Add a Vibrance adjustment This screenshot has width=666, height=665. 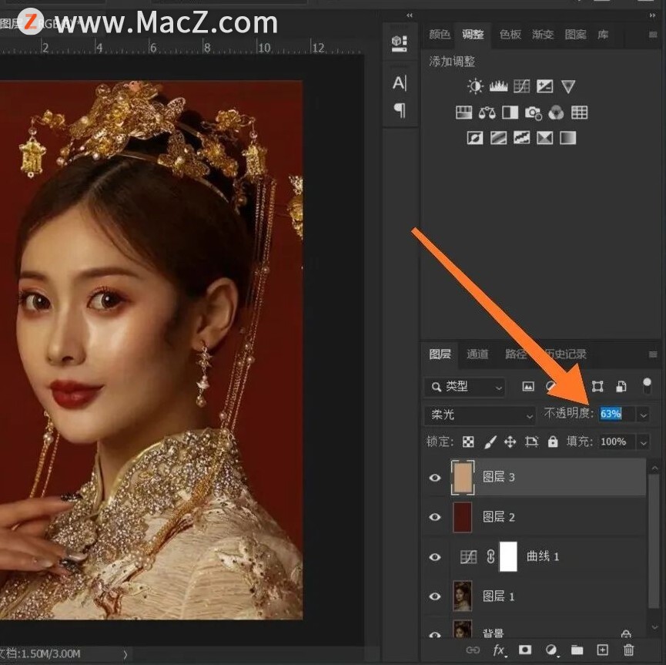tap(568, 86)
